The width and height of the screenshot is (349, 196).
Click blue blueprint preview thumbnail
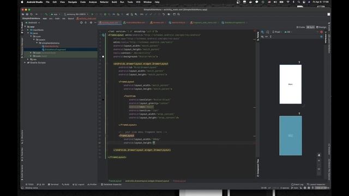(291, 136)
